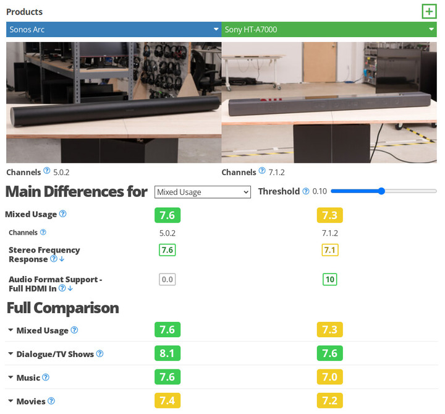Click the Stereo Frequency Response label
The height and width of the screenshot is (414, 445).
tap(44, 254)
